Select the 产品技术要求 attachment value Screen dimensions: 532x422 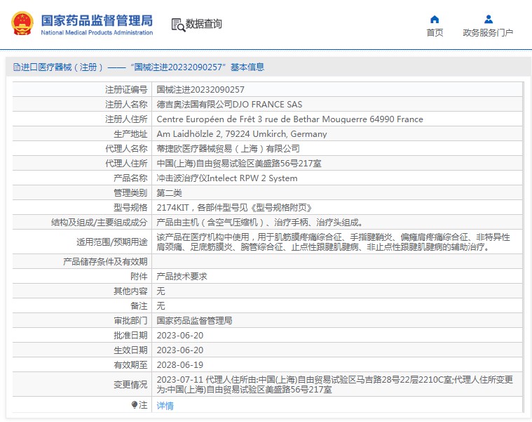[x=182, y=276]
